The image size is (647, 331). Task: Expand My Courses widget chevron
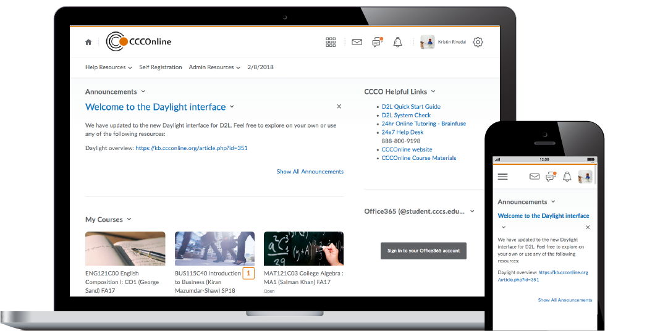(x=129, y=219)
